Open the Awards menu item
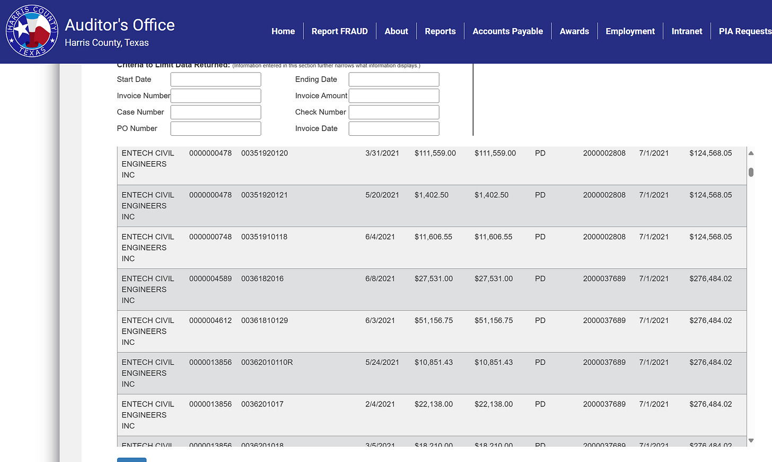772x462 pixels. point(574,31)
